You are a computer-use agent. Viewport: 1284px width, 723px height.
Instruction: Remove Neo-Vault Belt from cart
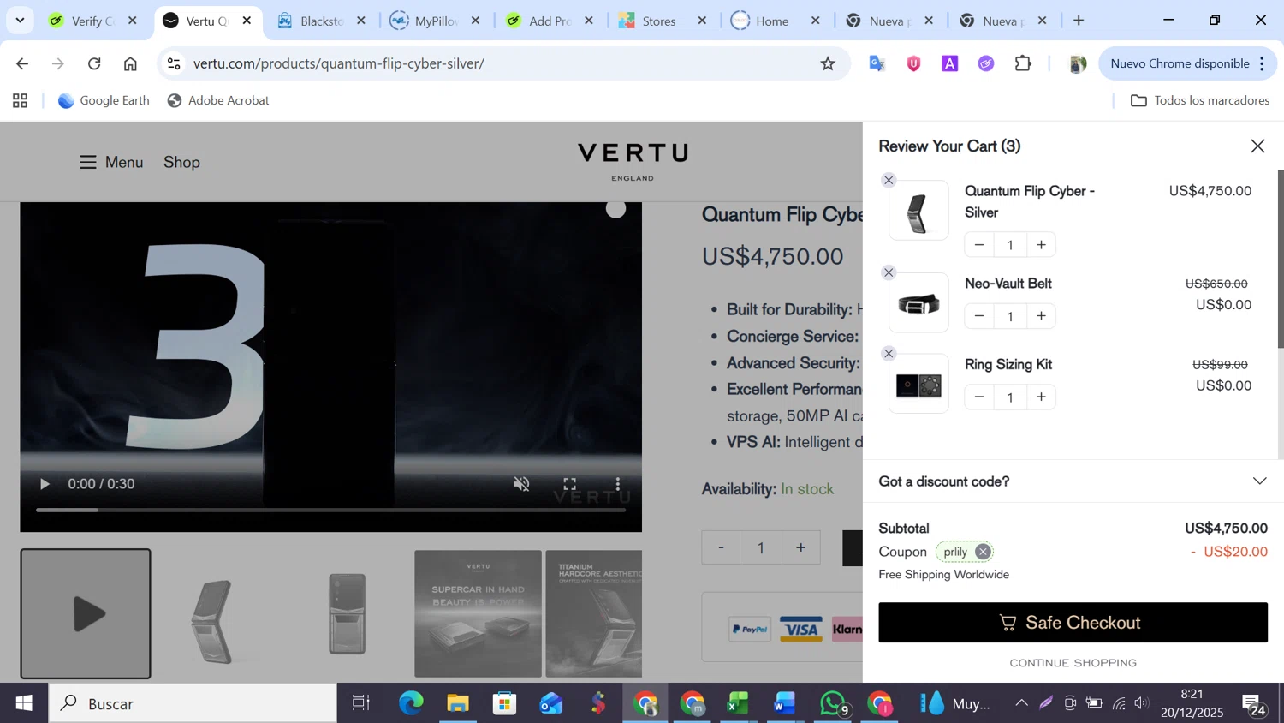click(x=889, y=272)
